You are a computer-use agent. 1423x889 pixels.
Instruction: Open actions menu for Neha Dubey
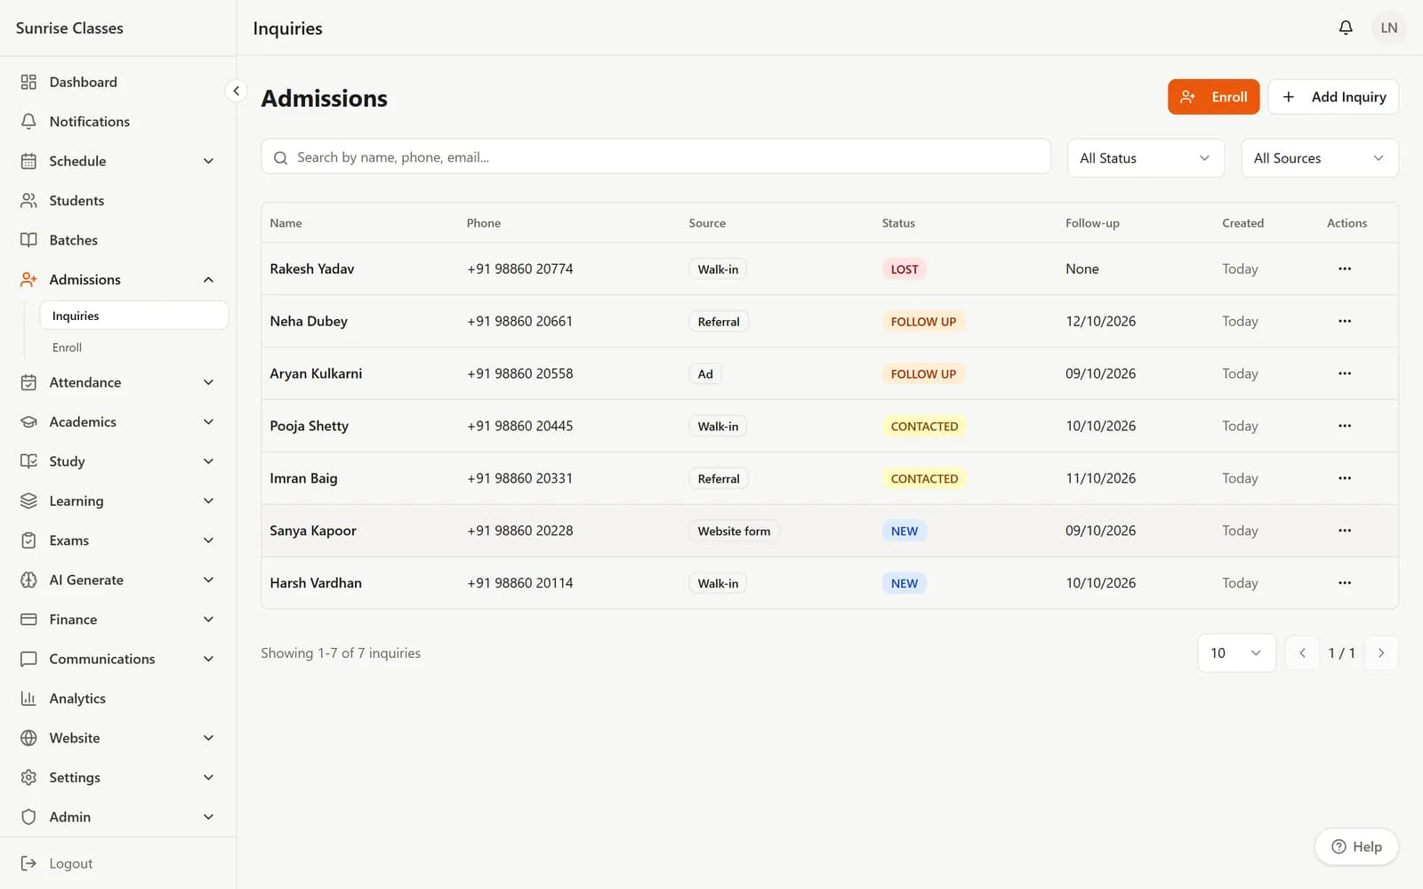(1345, 321)
